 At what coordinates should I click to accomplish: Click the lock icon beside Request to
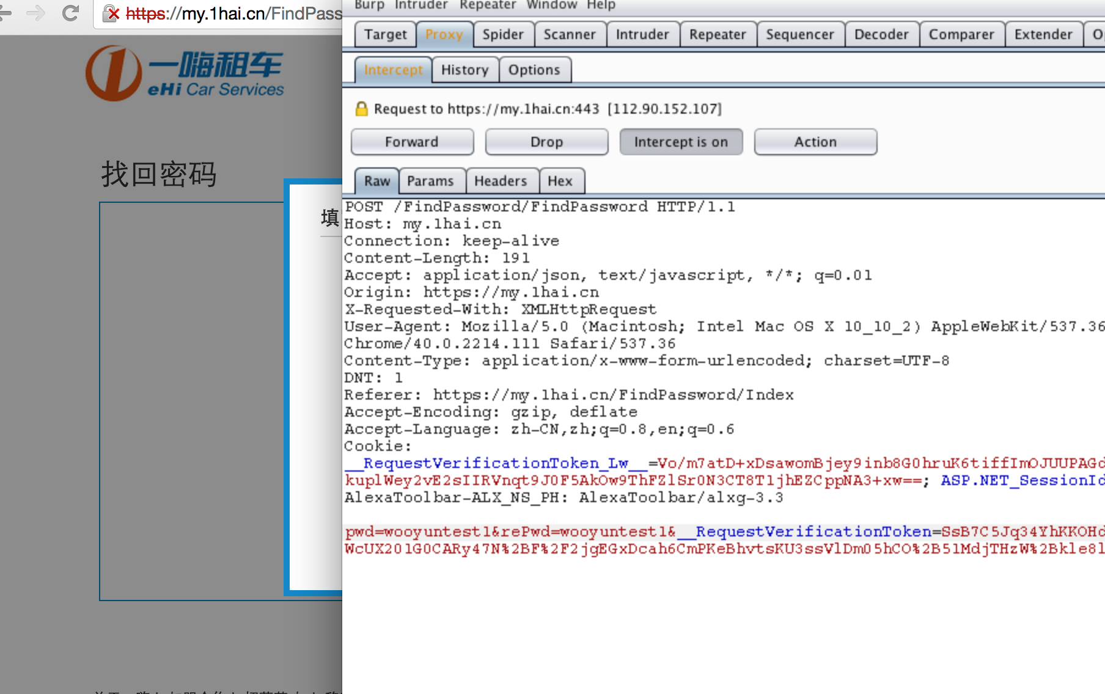[361, 109]
